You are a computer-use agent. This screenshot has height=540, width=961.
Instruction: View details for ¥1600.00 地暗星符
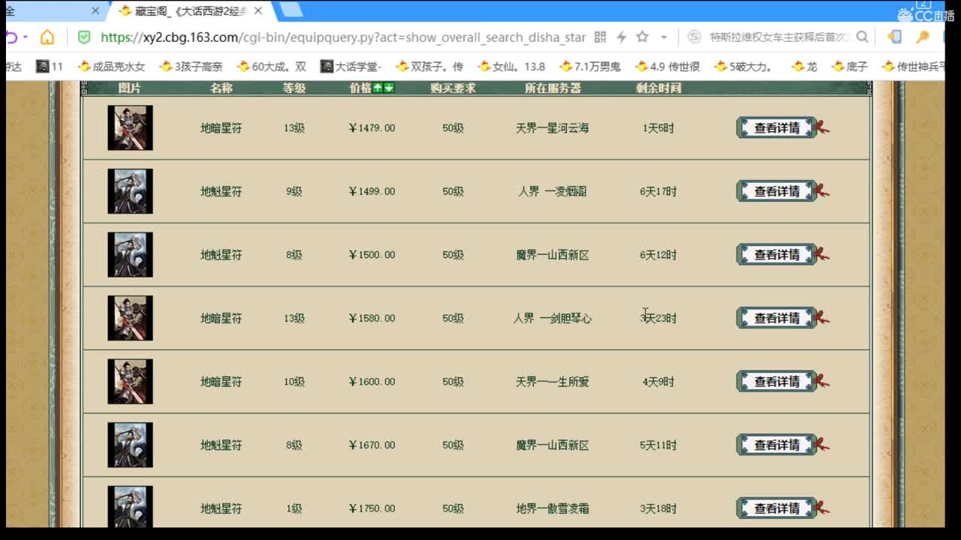point(777,381)
